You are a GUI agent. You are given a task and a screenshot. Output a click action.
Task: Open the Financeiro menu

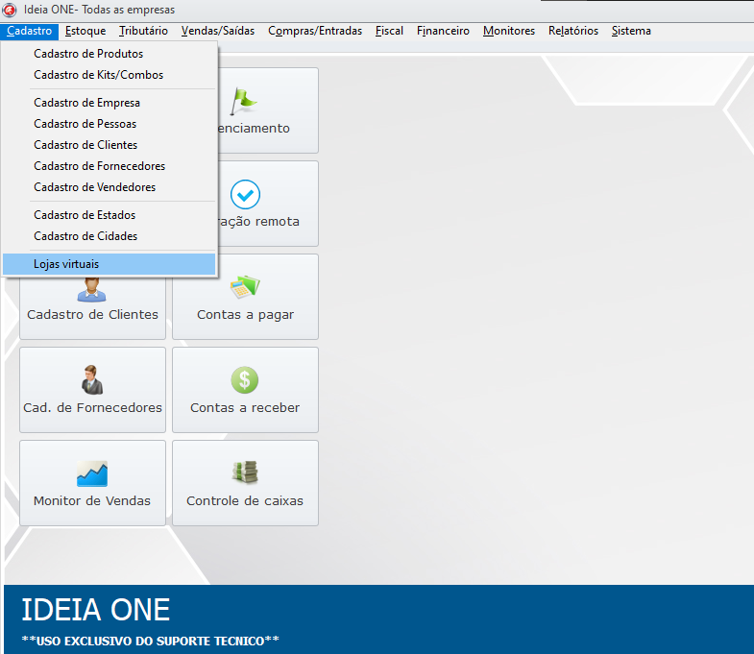443,31
